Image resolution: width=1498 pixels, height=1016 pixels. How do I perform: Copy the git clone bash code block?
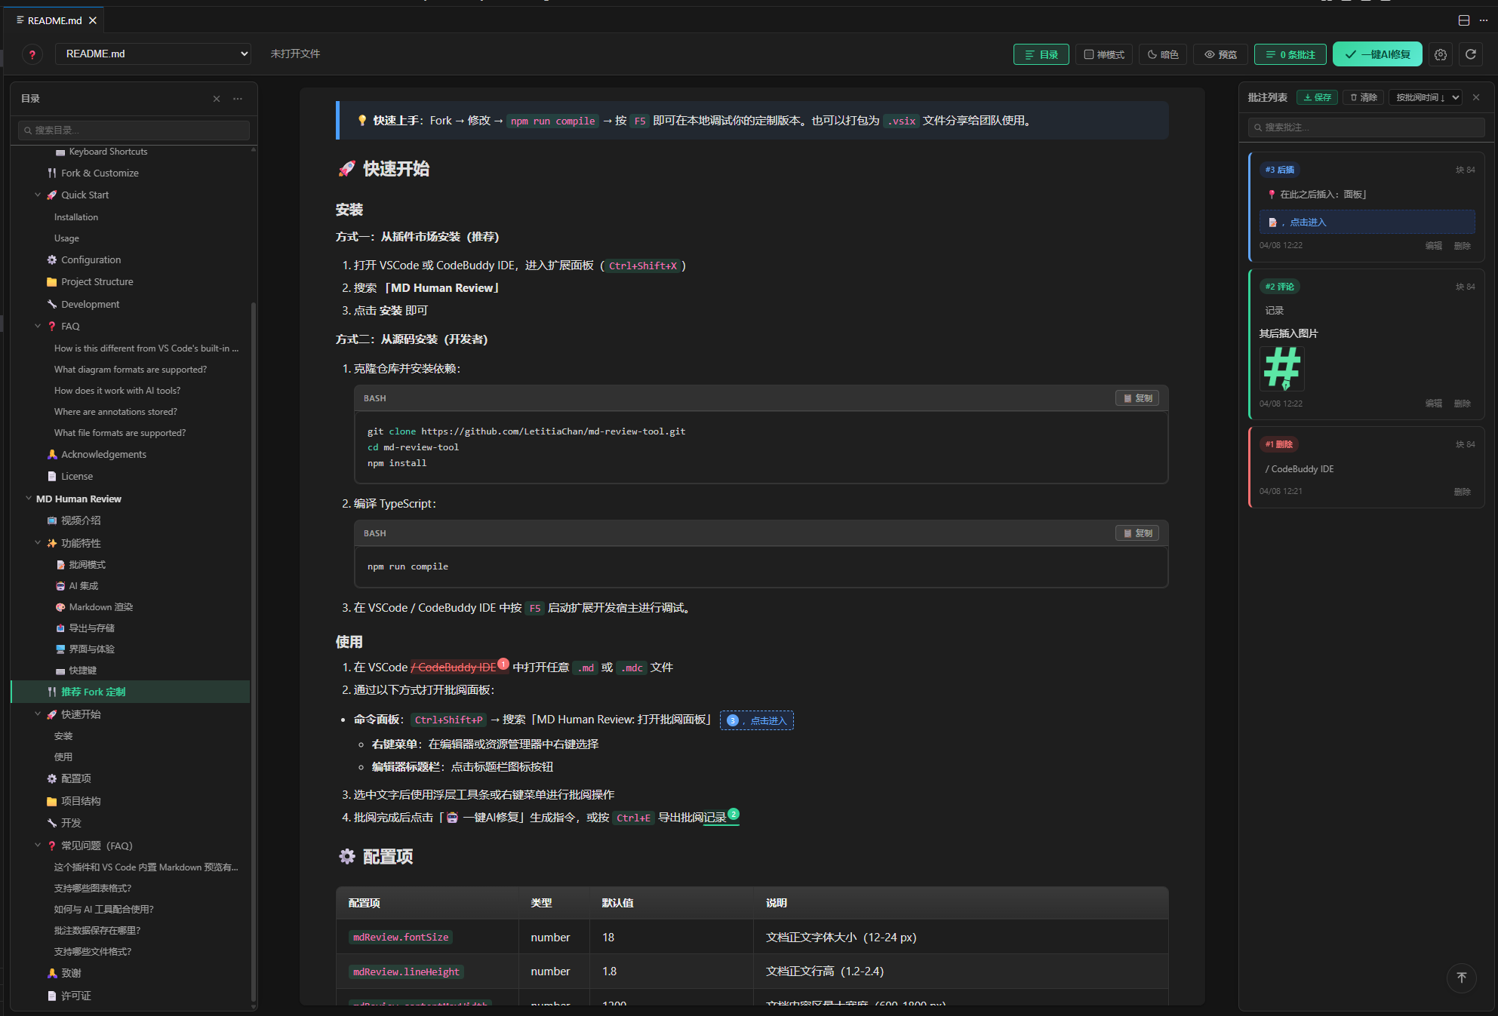pos(1137,398)
